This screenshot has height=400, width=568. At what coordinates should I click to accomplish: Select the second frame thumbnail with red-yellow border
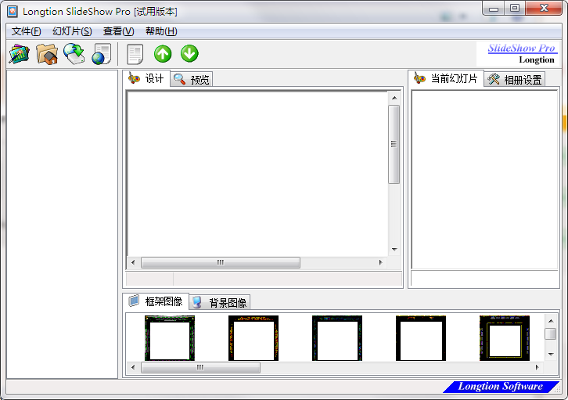coord(253,338)
